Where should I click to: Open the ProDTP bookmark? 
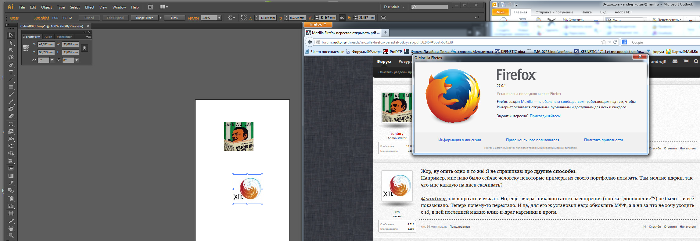pos(393,52)
